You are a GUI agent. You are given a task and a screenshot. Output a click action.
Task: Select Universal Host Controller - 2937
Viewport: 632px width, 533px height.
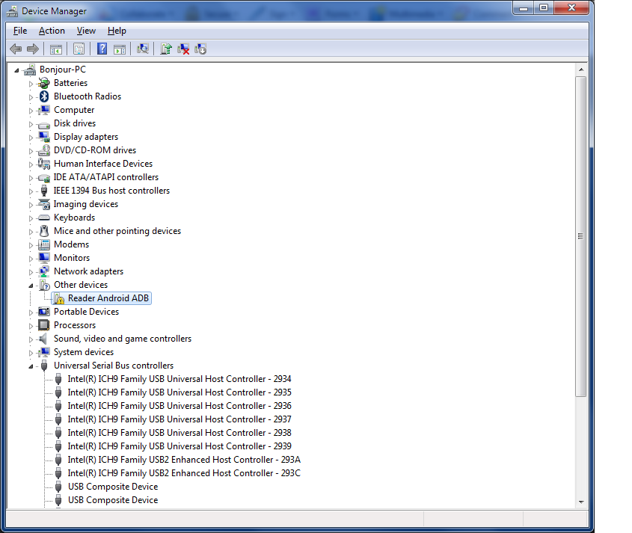pyautogui.click(x=180, y=419)
